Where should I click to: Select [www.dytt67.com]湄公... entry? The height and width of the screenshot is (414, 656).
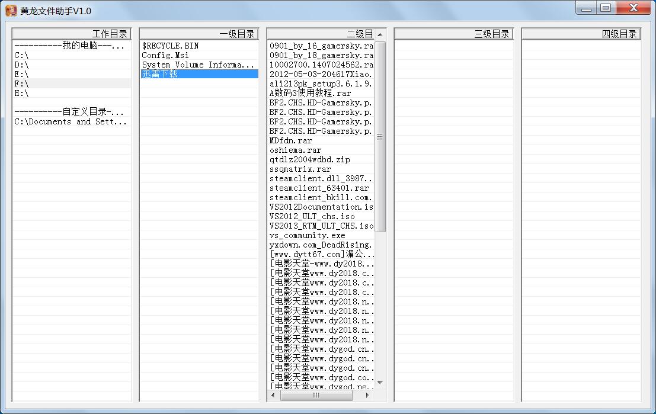(x=321, y=254)
